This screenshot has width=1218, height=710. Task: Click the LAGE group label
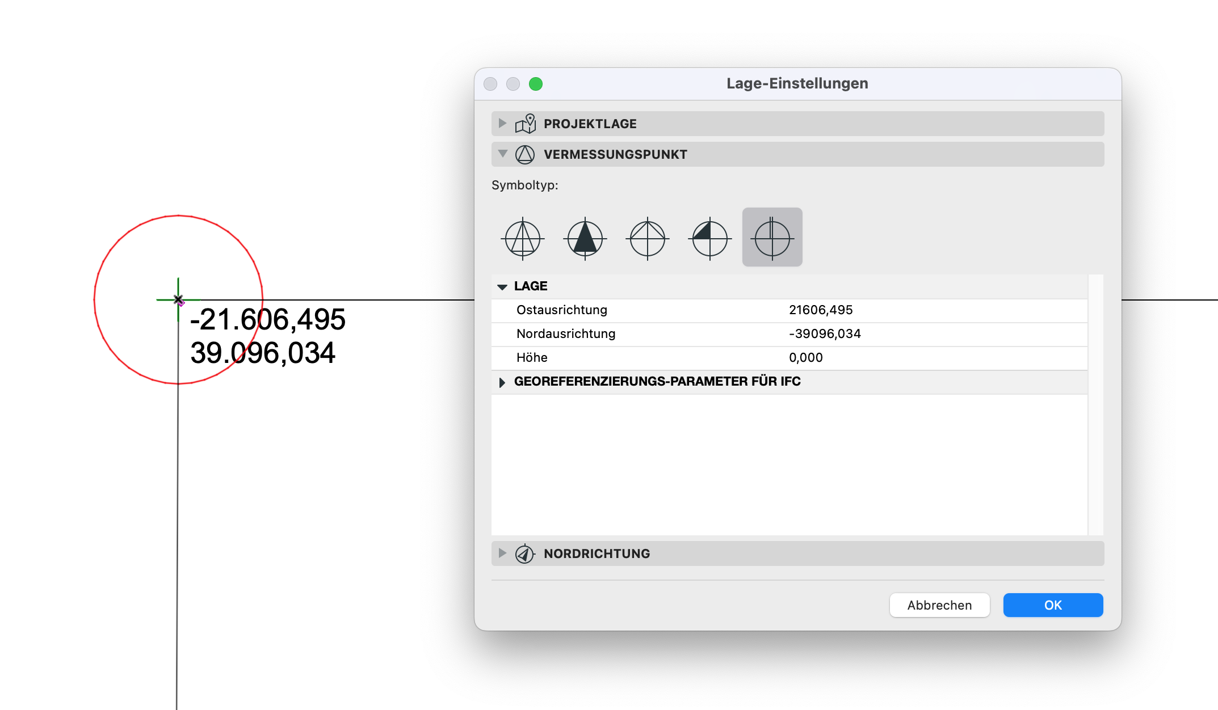531,286
